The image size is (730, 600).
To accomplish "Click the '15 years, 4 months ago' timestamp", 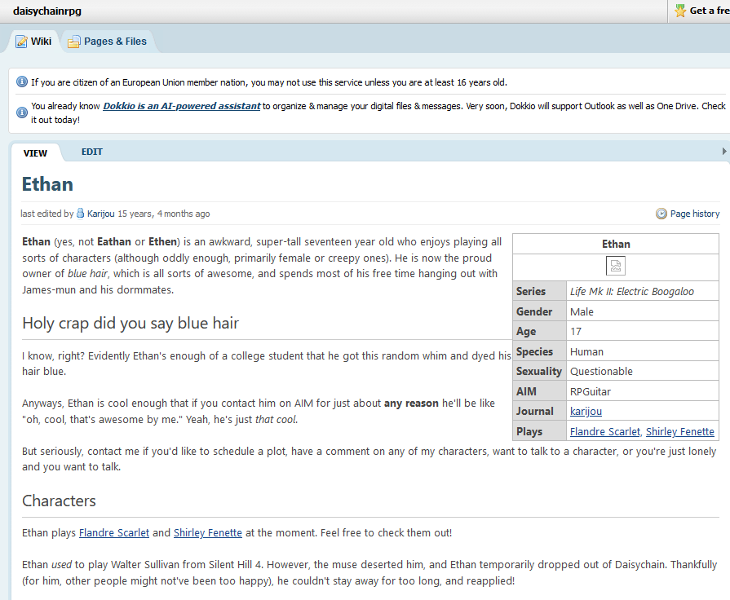I will coord(164,214).
